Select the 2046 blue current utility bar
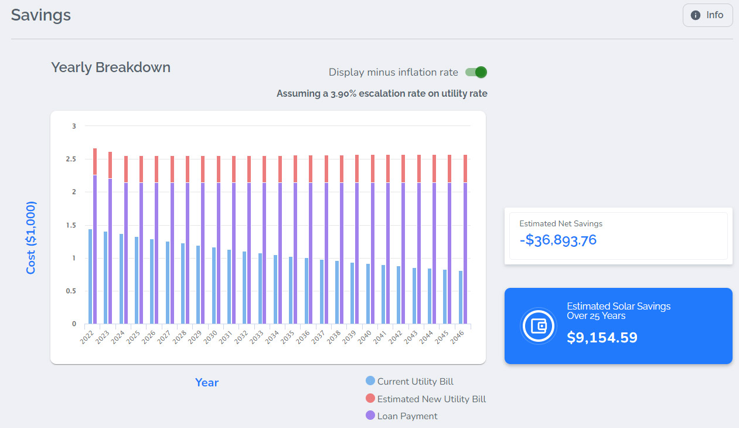This screenshot has height=428, width=739. pyautogui.click(x=461, y=297)
